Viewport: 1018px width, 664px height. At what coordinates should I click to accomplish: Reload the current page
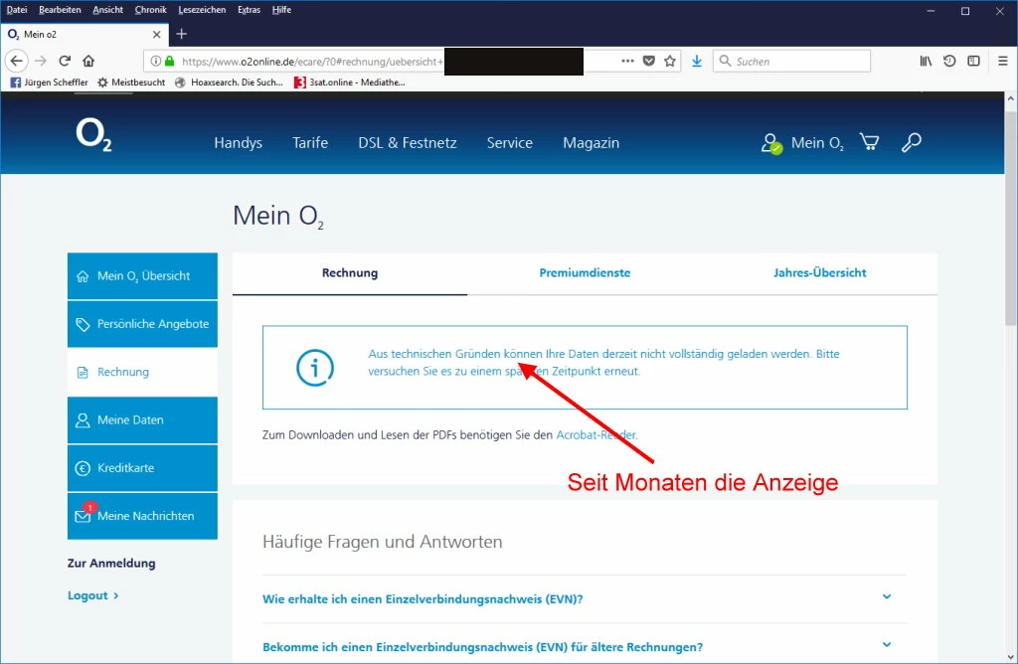tap(65, 61)
